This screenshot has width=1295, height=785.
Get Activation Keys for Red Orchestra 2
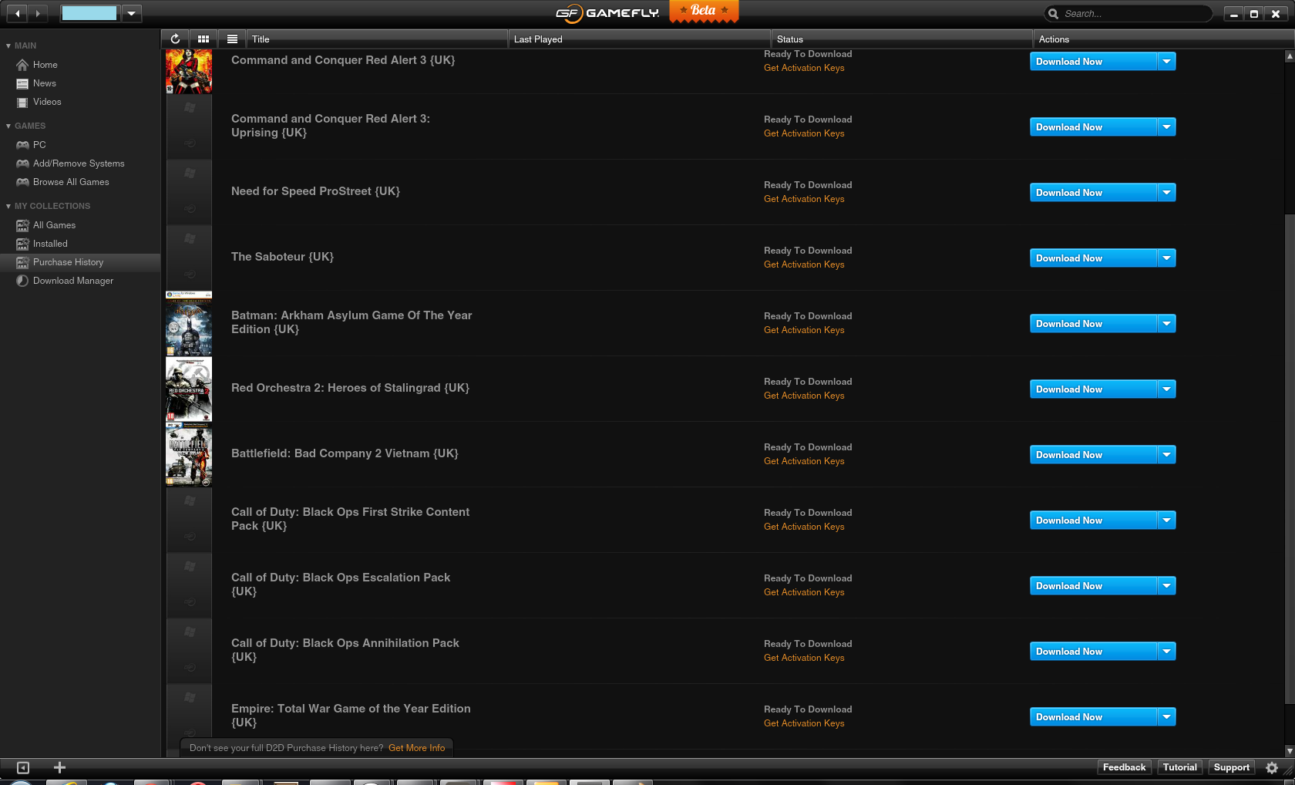tap(804, 396)
